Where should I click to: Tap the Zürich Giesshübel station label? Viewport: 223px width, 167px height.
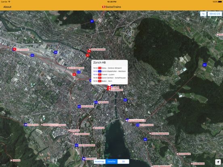click(82, 134)
